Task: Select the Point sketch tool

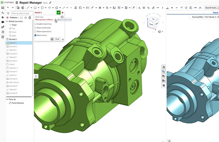Action: click(71, 8)
